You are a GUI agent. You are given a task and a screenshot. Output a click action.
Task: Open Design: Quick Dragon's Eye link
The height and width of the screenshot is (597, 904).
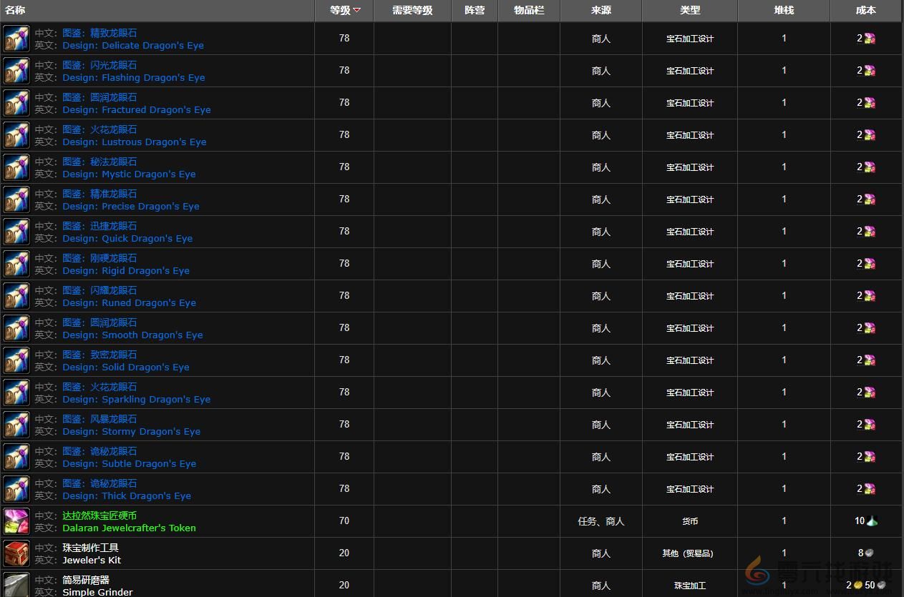(127, 239)
